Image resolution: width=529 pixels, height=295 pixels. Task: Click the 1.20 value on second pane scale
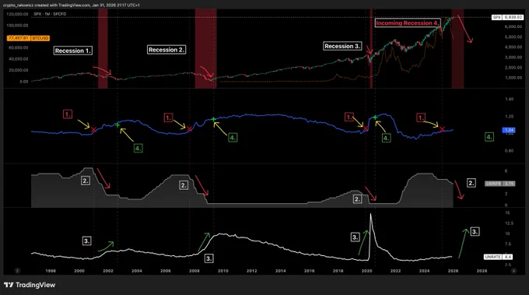point(509,116)
